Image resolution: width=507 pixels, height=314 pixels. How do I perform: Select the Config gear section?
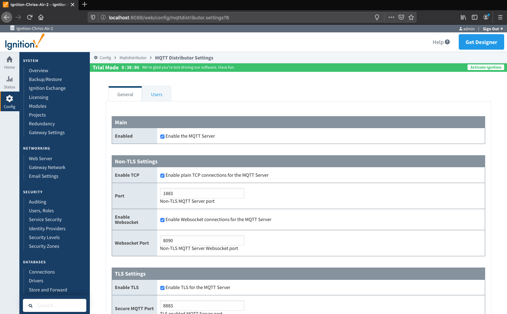[10, 102]
